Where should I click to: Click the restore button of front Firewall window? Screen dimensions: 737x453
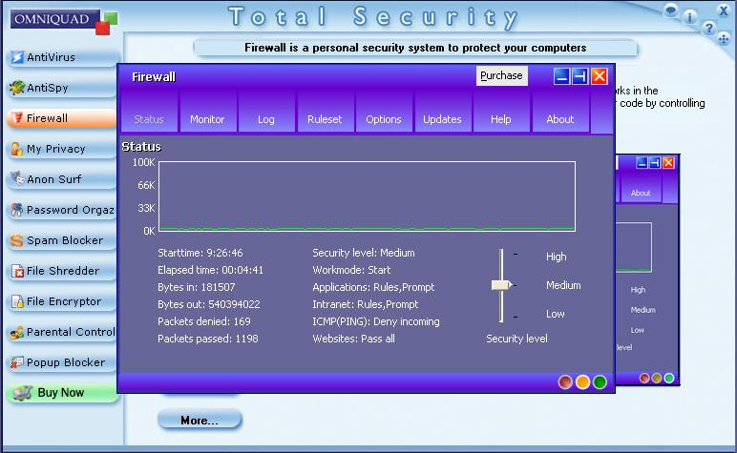point(580,76)
